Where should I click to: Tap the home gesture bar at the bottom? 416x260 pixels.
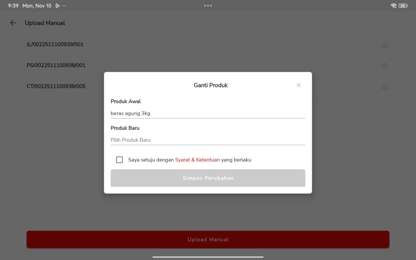[x=208, y=257]
